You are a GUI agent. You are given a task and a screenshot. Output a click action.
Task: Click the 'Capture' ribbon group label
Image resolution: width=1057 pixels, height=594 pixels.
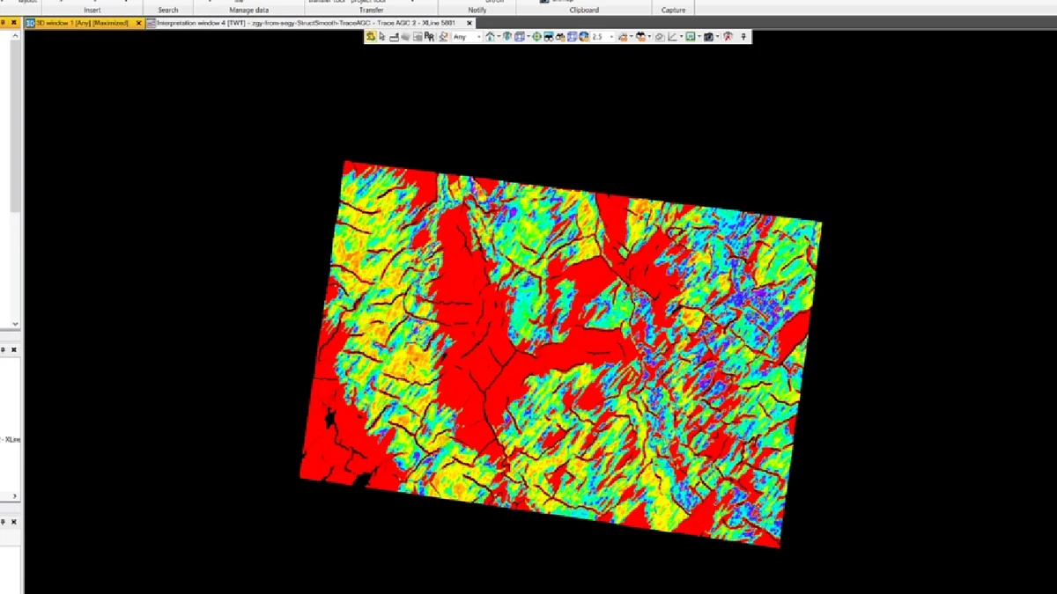point(674,10)
